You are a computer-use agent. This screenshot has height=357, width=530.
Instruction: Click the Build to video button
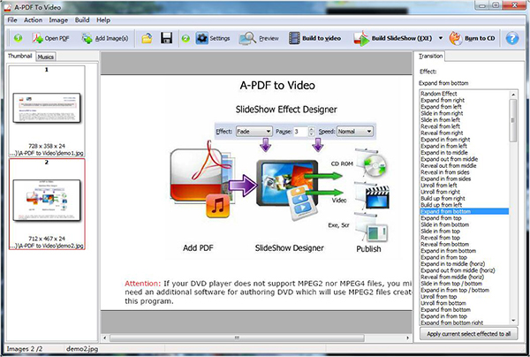[314, 39]
